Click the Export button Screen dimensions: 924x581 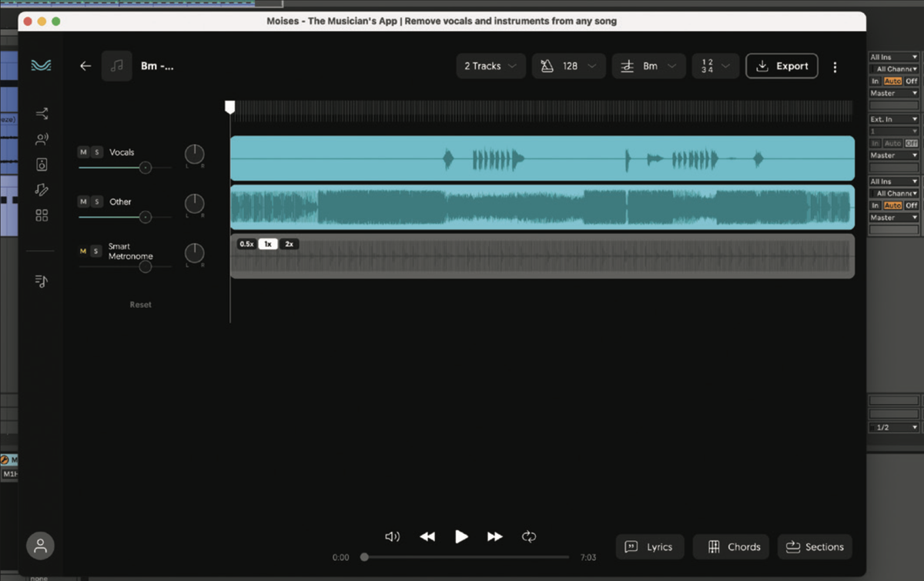pos(782,66)
